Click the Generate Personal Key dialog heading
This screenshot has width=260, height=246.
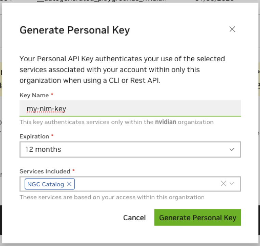pos(74,30)
